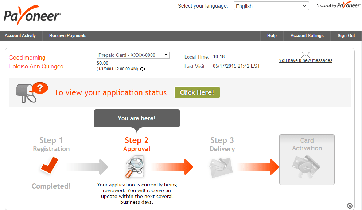Open the new messages link

coord(305,60)
